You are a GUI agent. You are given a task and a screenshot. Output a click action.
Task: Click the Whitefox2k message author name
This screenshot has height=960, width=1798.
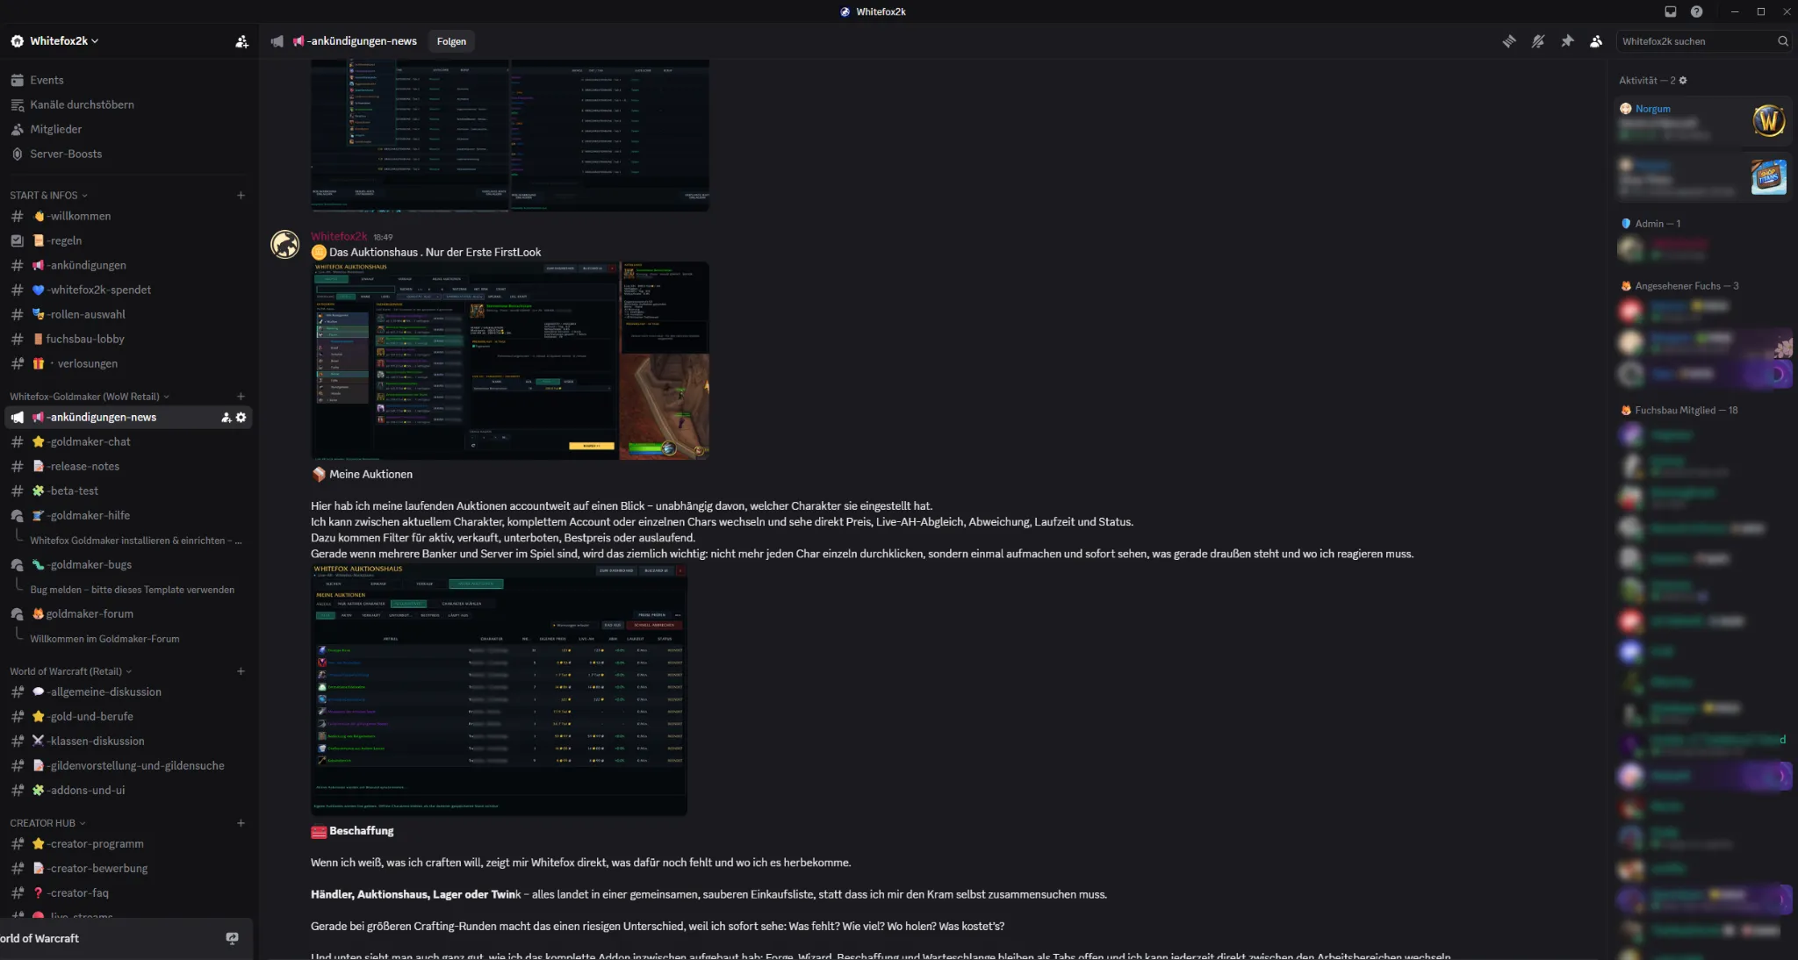[x=339, y=237]
